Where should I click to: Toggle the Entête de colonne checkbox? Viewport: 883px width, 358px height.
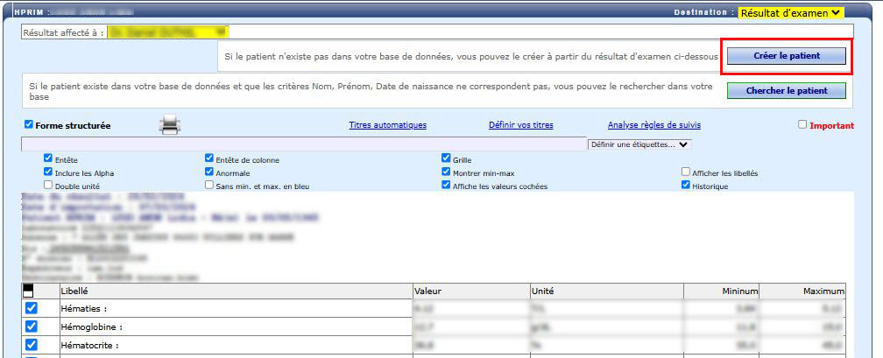click(x=209, y=158)
